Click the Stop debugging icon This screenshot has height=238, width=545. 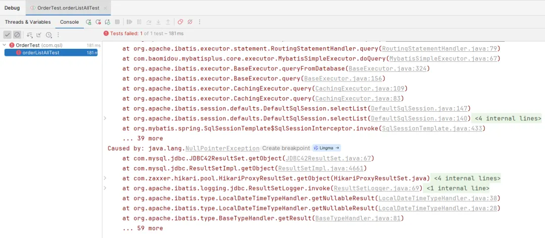point(118,22)
